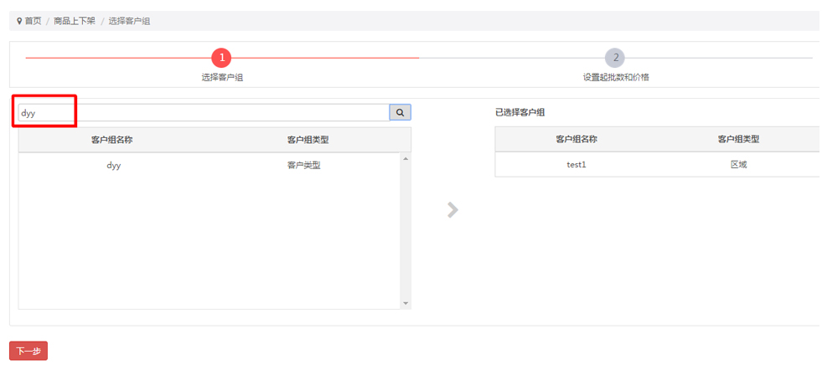Click the list scrollbar down arrow
822x370 pixels.
coord(406,303)
